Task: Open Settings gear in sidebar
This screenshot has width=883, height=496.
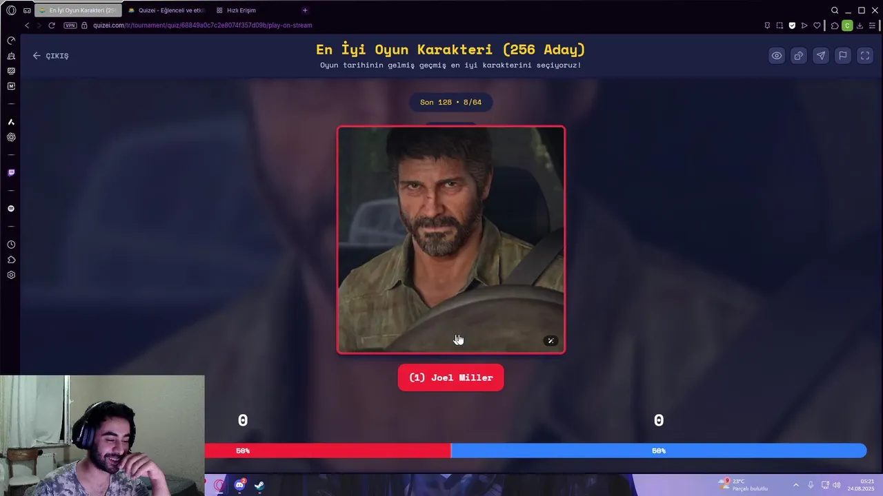Action: [11, 275]
